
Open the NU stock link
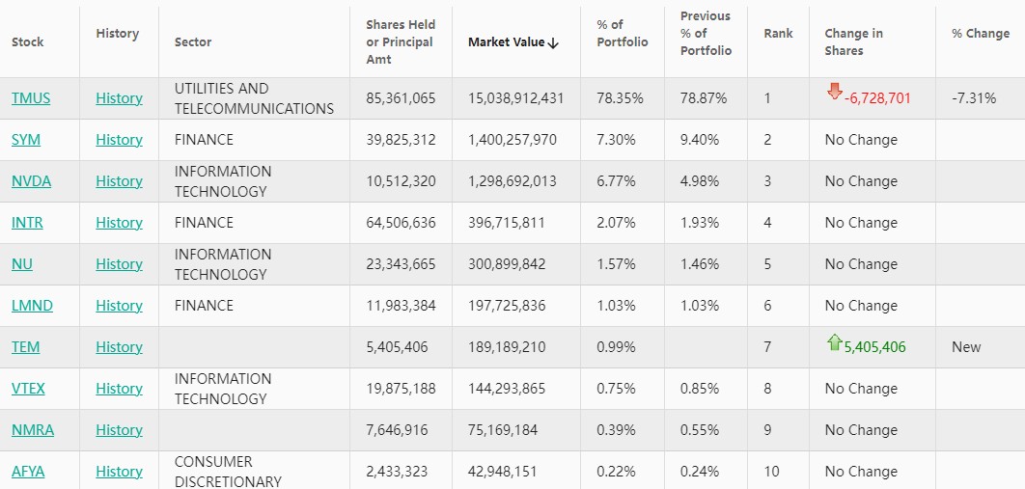pos(22,264)
